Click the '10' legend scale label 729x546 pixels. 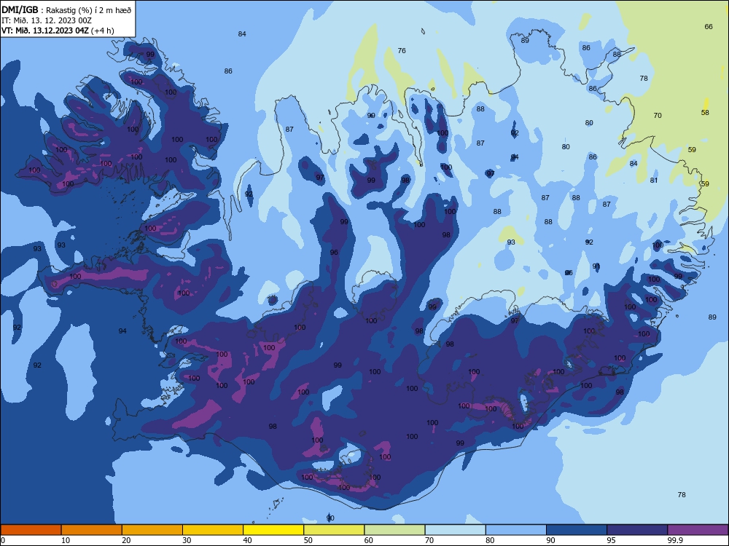coord(66,540)
